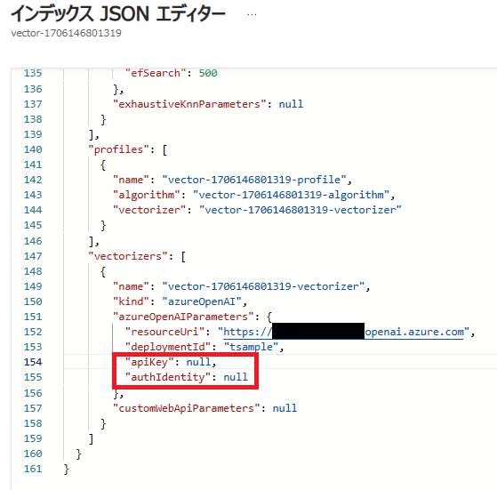This screenshot has height=490, width=497.
Task: Click the "vector-1706146801319-profile" name value
Action: (254, 180)
